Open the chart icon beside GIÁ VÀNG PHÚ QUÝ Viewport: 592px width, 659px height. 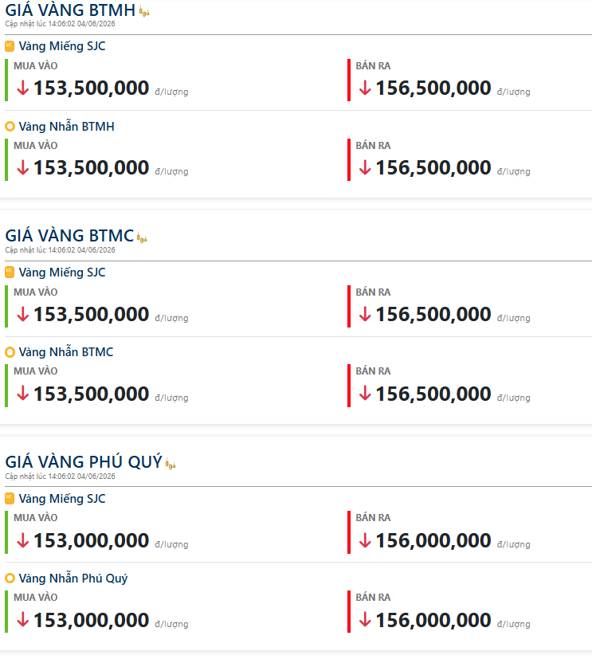[x=171, y=464]
